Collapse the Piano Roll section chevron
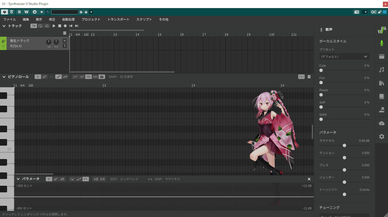Image resolution: width=388 pixels, height=217 pixels. click(x=4, y=77)
